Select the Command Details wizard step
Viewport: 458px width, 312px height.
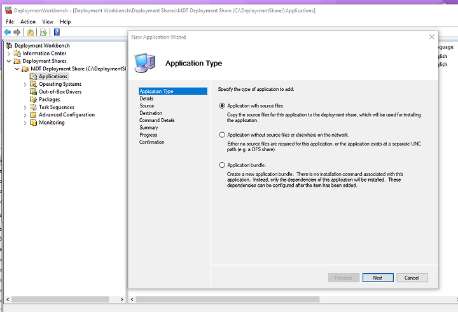[x=157, y=120]
